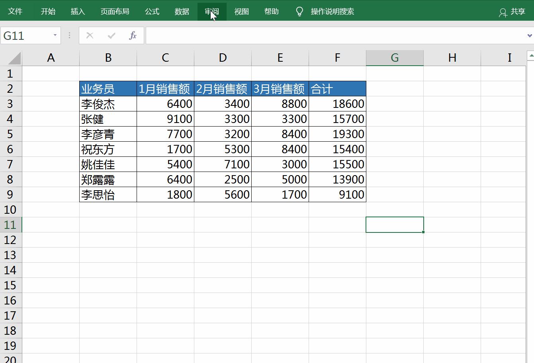The height and width of the screenshot is (363, 534).
Task: Switch to the 公式 ribbon tab
Action: pyautogui.click(x=152, y=11)
